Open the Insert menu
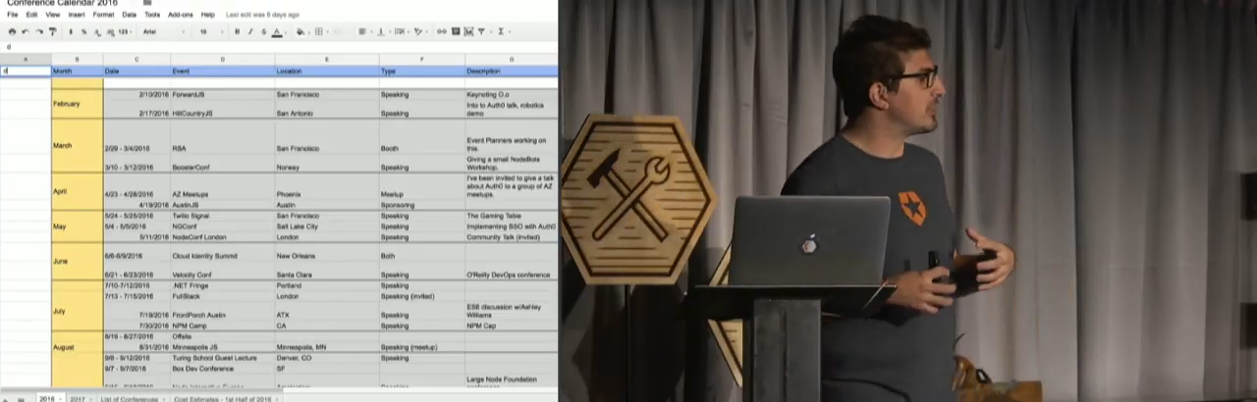The width and height of the screenshot is (1257, 402). [x=77, y=15]
